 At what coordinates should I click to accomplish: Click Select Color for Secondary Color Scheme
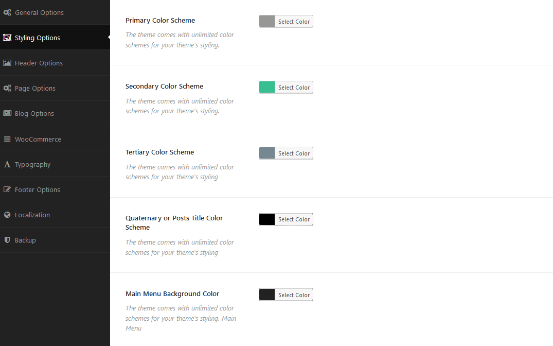pyautogui.click(x=294, y=88)
